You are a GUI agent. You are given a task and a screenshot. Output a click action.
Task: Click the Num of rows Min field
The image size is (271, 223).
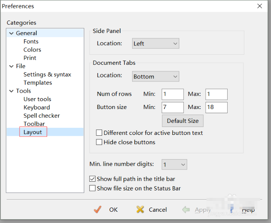[x=173, y=94]
